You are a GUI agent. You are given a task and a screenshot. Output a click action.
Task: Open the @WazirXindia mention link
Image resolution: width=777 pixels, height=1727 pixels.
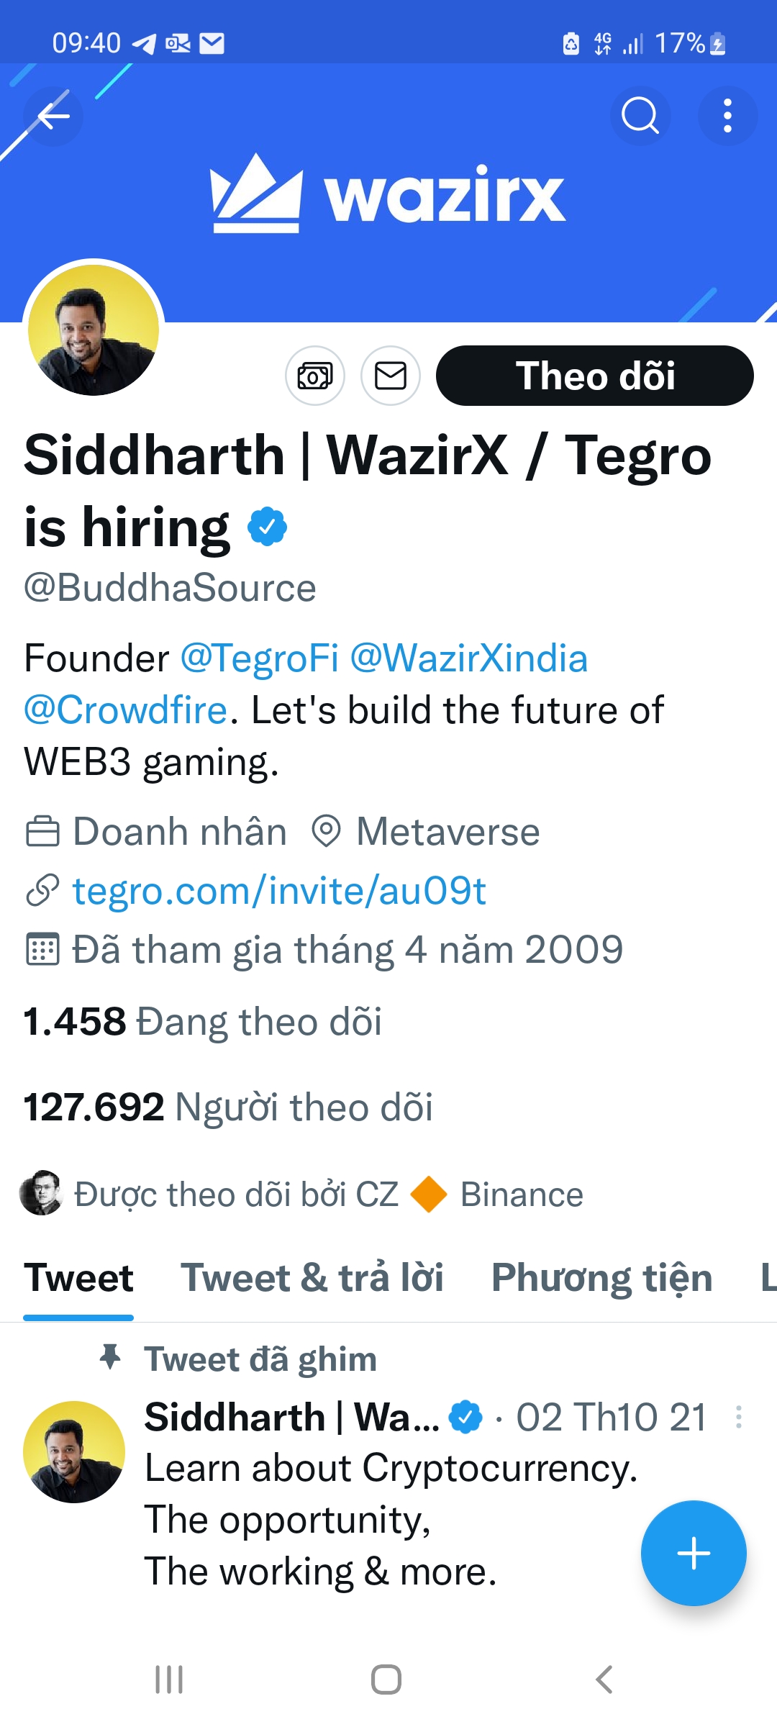(468, 658)
